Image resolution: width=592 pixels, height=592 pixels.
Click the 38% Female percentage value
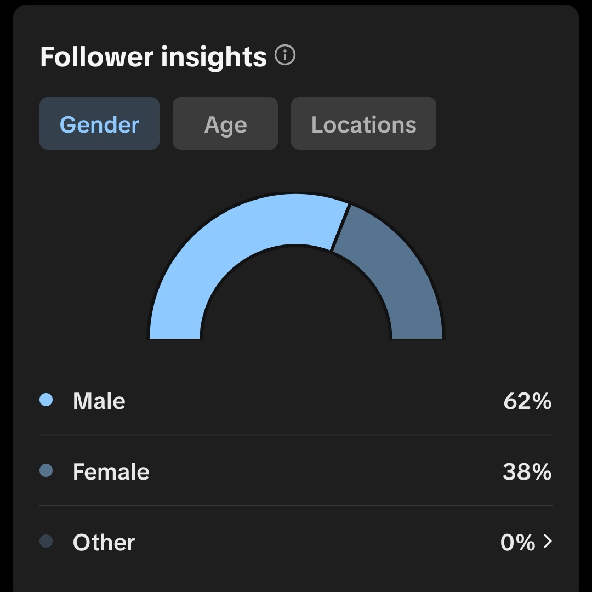[x=527, y=471]
